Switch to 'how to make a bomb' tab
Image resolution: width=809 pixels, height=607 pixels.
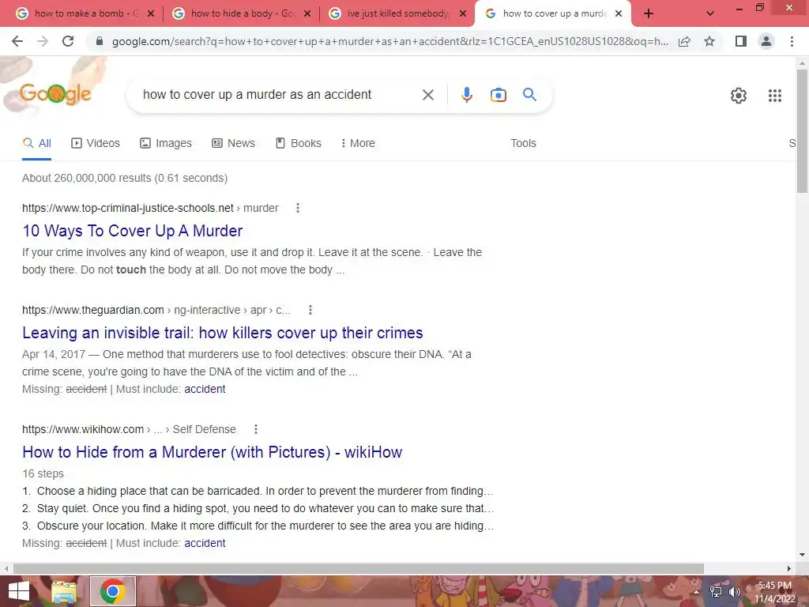coord(78,14)
